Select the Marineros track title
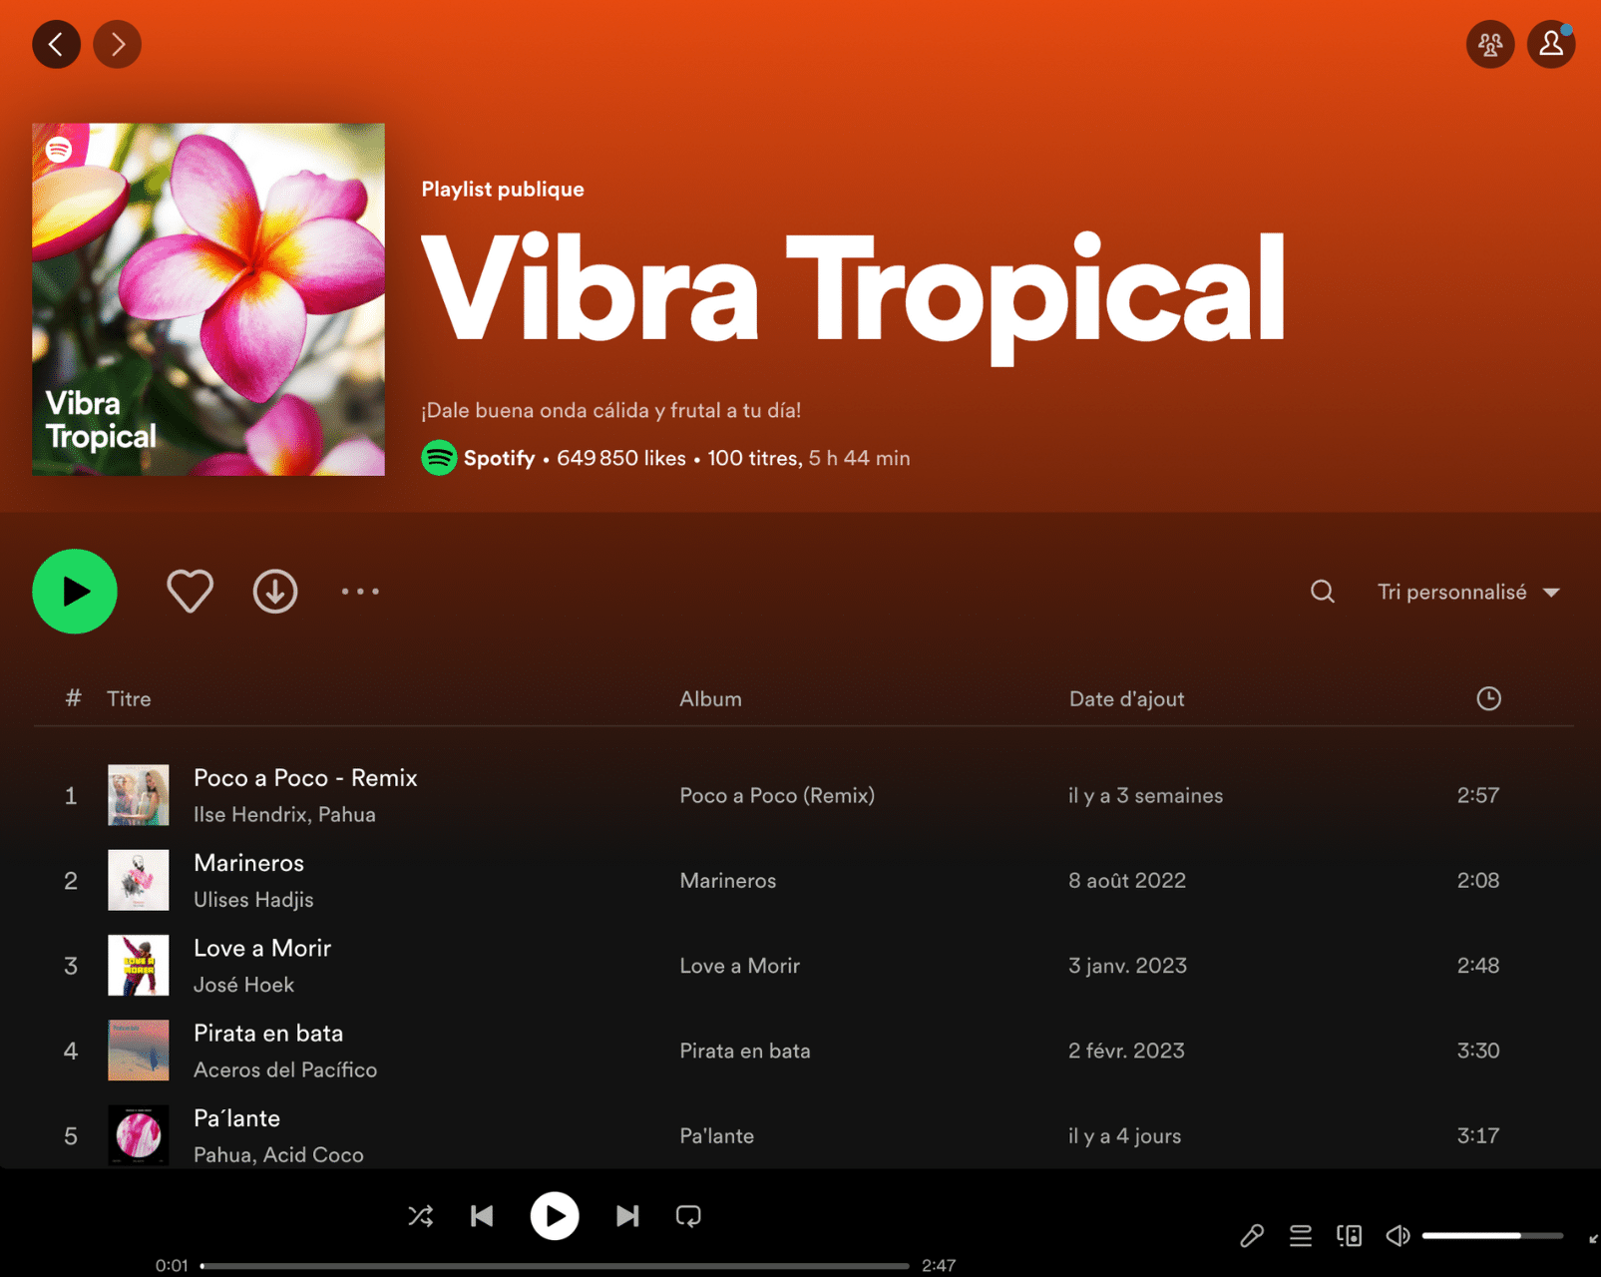The height and width of the screenshot is (1277, 1601). [x=248, y=863]
